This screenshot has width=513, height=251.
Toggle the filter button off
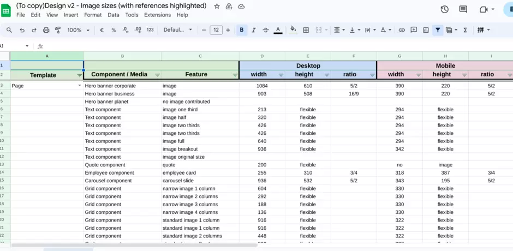pyautogui.click(x=438, y=30)
